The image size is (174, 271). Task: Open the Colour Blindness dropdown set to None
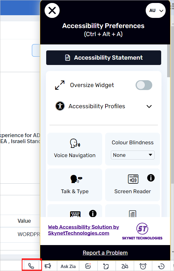coord(133,155)
